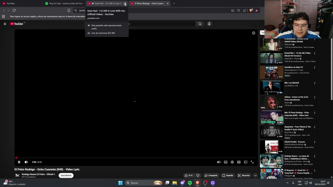The width and height of the screenshot is (333, 187).
Task: Click the taskbar Buscar search box
Action: pos(144,183)
